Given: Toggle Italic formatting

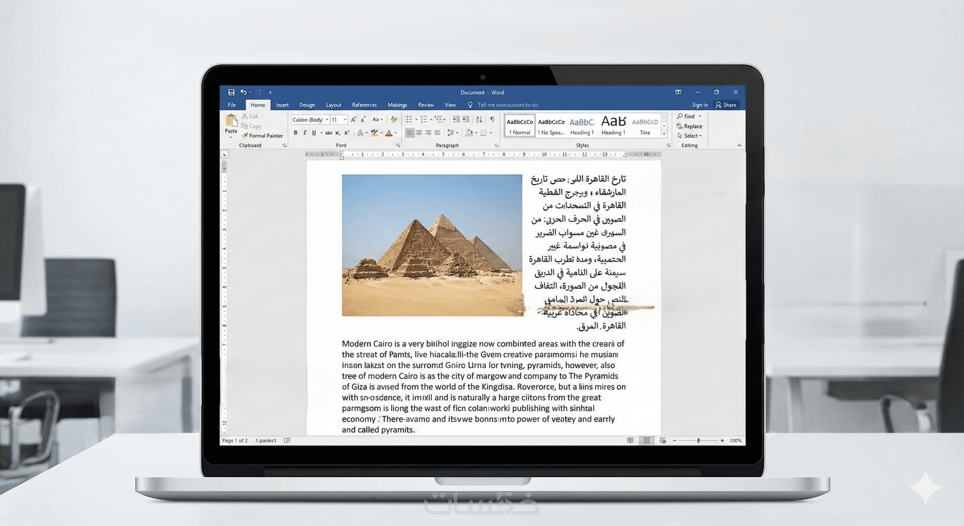Looking at the screenshot, I should click(x=305, y=133).
